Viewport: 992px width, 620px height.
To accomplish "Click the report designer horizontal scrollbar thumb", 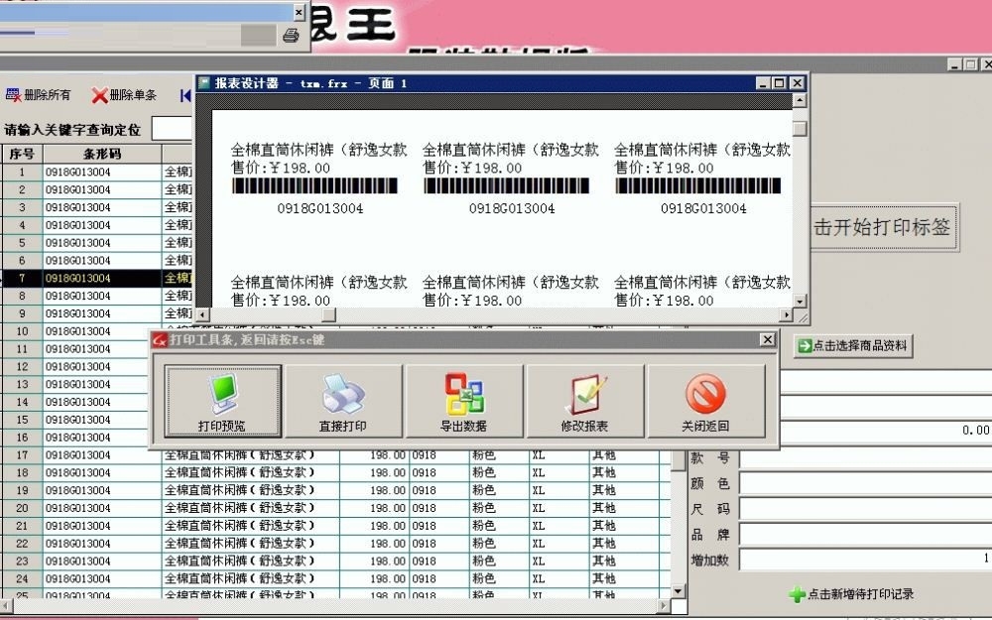I will 329,314.
